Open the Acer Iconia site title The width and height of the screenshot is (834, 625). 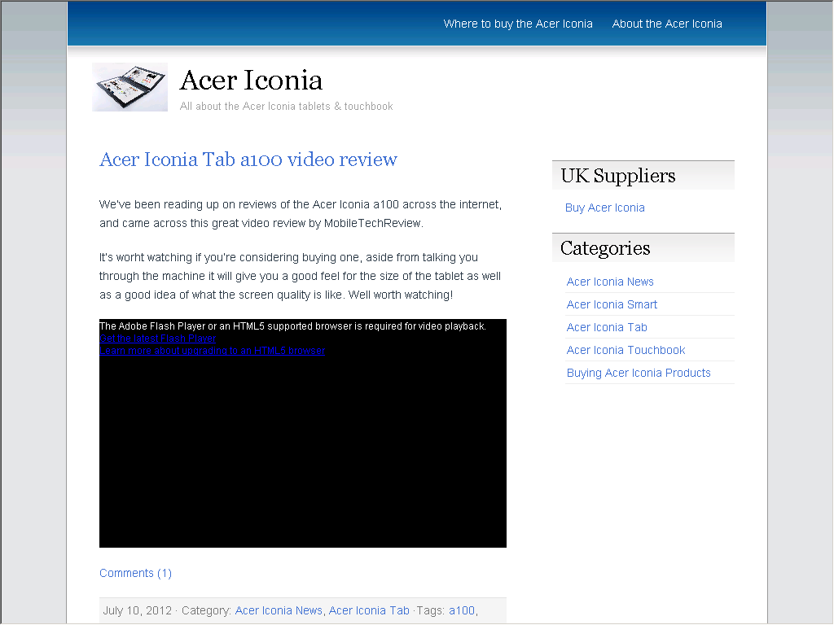251,81
